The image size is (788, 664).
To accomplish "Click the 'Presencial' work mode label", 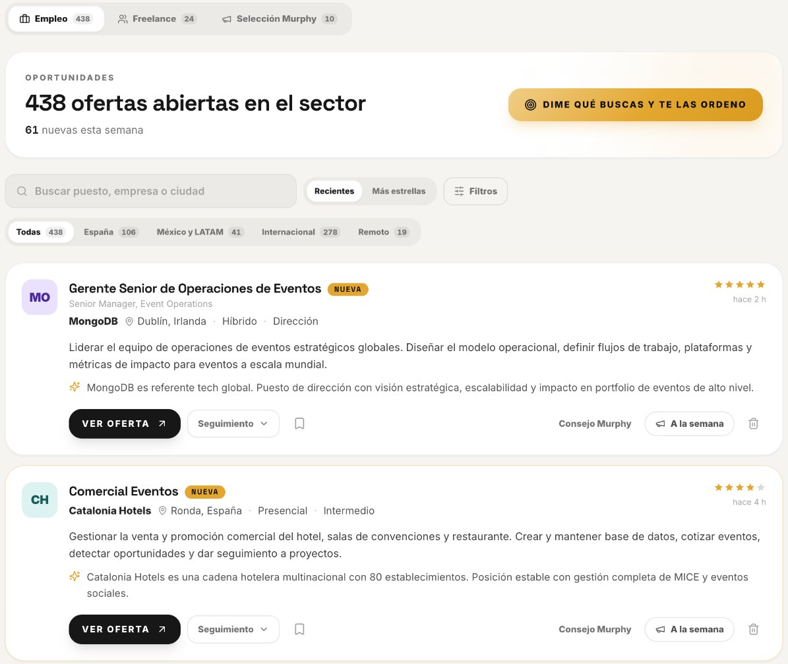I will pos(282,511).
